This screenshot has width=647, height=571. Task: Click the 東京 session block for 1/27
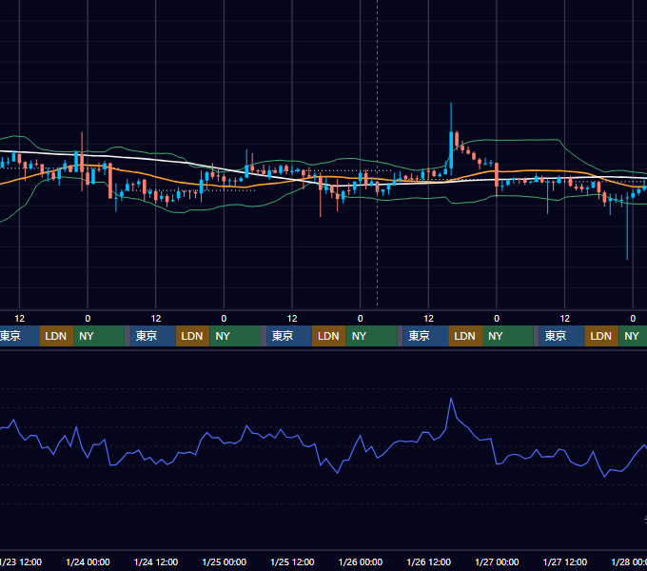pyautogui.click(x=561, y=336)
